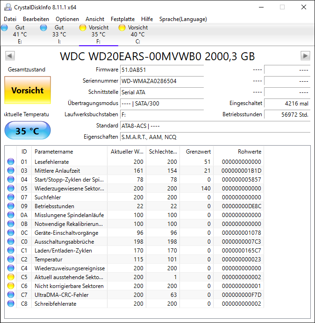Click the blue status orb for drive I:
This screenshot has height=323, width=315.
tap(43, 28)
